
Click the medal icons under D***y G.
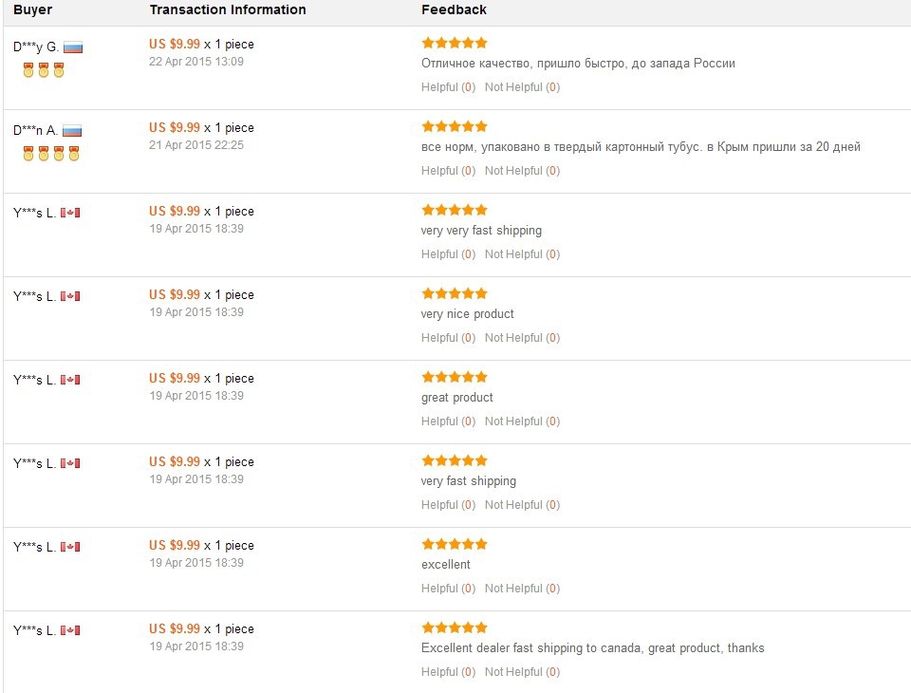pyautogui.click(x=44, y=70)
